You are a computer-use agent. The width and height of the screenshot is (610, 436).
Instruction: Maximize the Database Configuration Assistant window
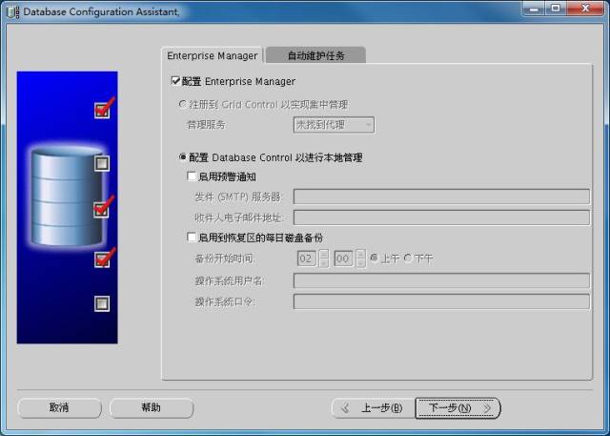pos(555,9)
